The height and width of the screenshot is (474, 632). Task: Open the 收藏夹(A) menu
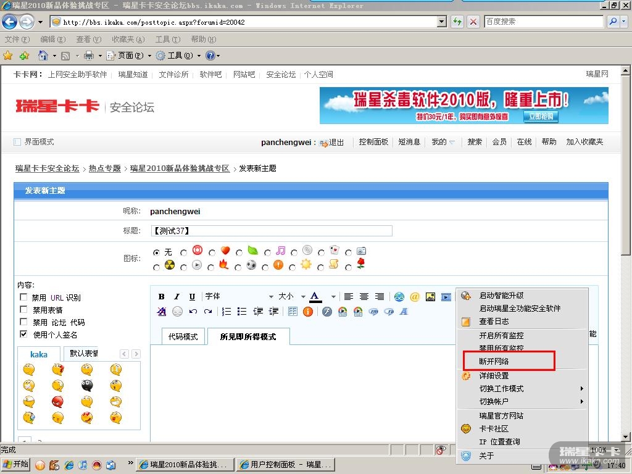(128, 39)
